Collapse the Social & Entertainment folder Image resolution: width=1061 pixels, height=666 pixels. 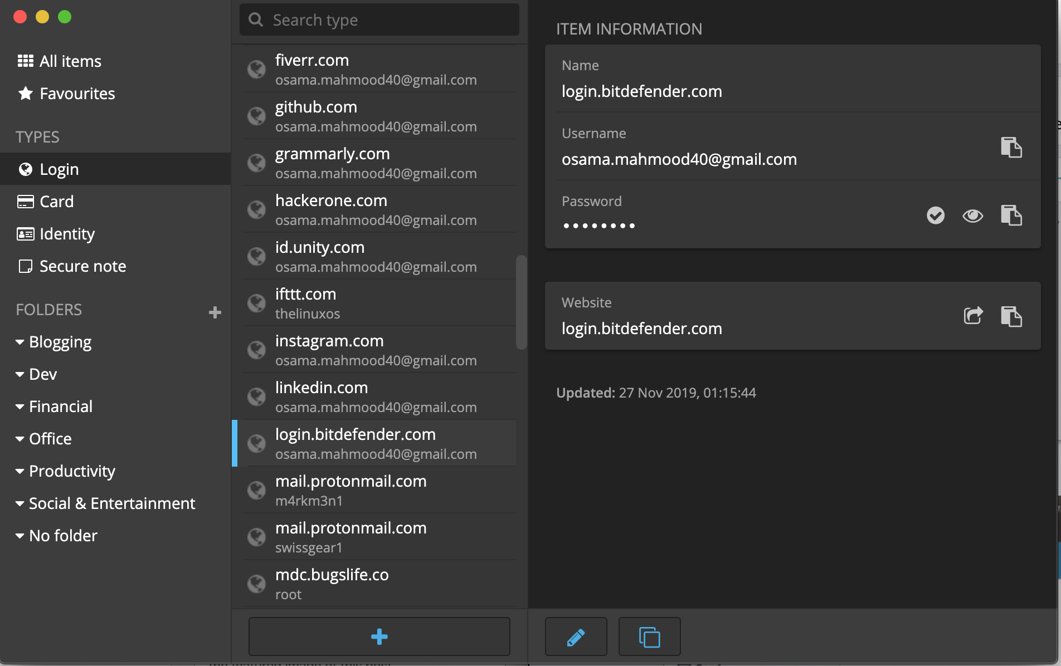(20, 503)
